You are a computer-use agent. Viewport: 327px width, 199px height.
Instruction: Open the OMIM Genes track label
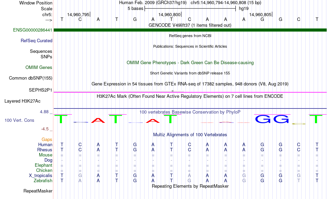(39, 67)
